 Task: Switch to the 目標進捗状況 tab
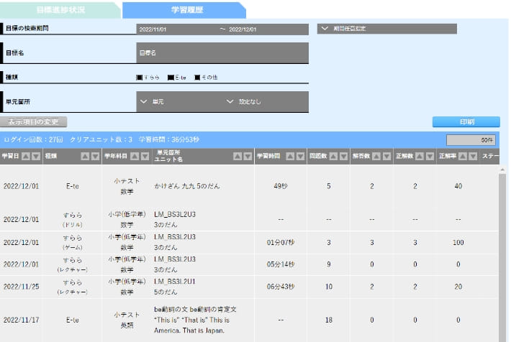pyautogui.click(x=60, y=10)
